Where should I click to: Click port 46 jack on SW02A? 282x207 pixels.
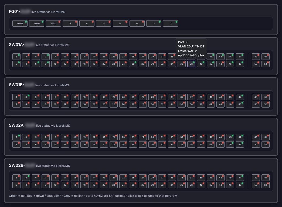click(230, 144)
